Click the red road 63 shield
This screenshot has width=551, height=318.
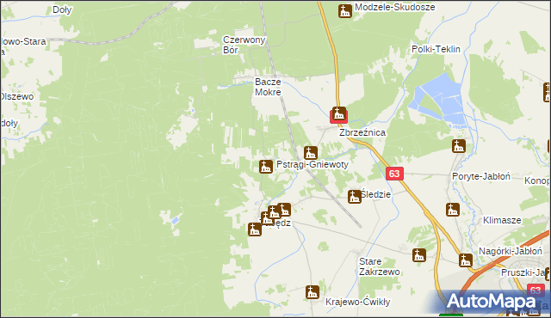[394, 174]
